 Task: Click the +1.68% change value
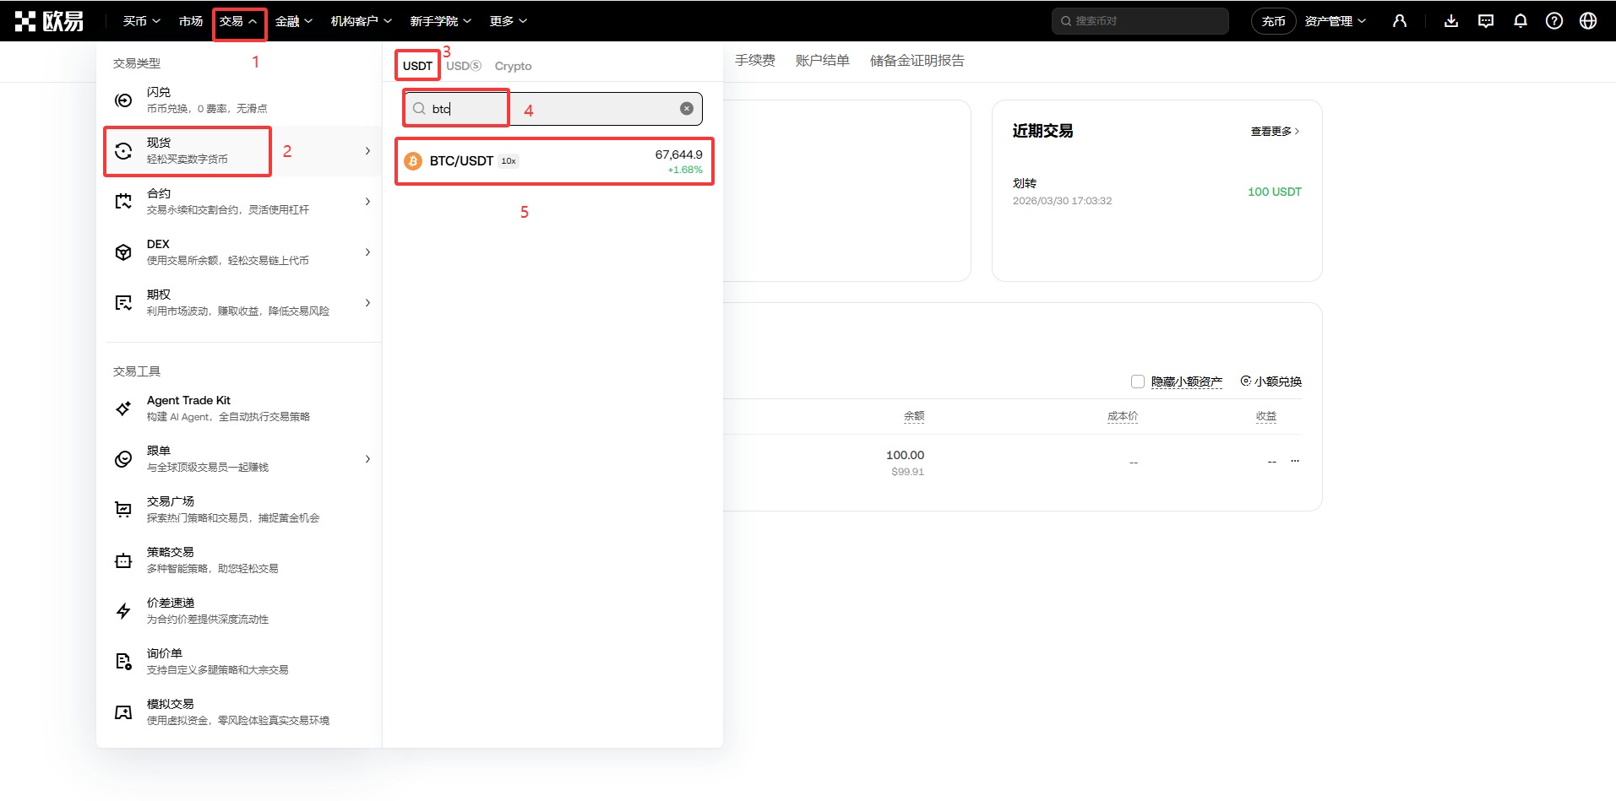pyautogui.click(x=685, y=170)
